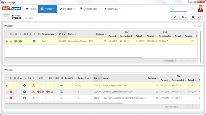The height and width of the screenshot is (115, 206).
Task: Sort Program table by ID #
Action: (x=63, y=34)
